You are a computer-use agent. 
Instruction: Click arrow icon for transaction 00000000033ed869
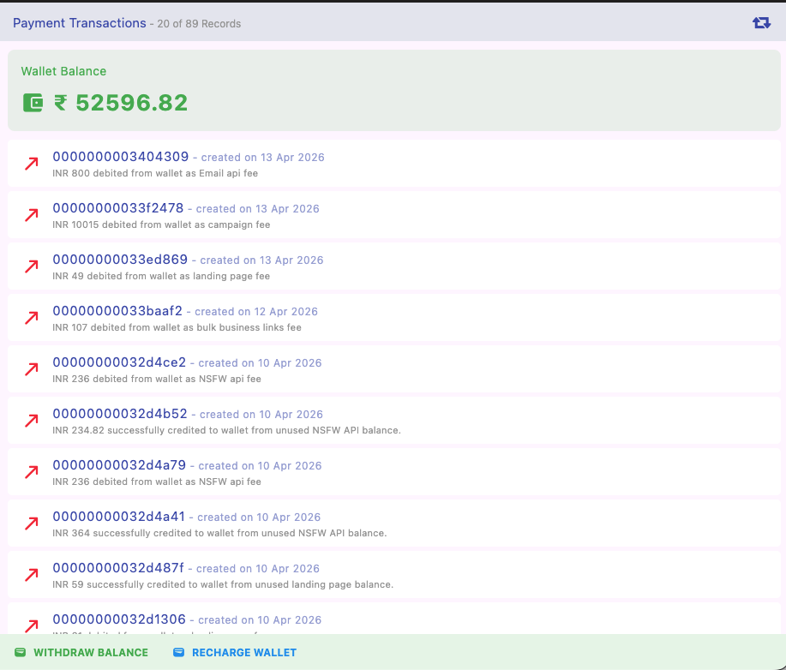[x=32, y=266]
